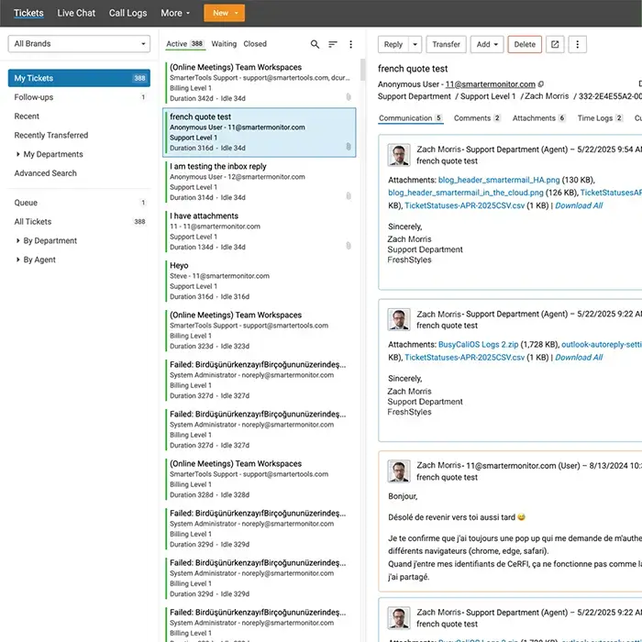The width and height of the screenshot is (642, 642).
Task: Click Zach Morris avatar on 8/13/2024 message
Action: (x=399, y=470)
